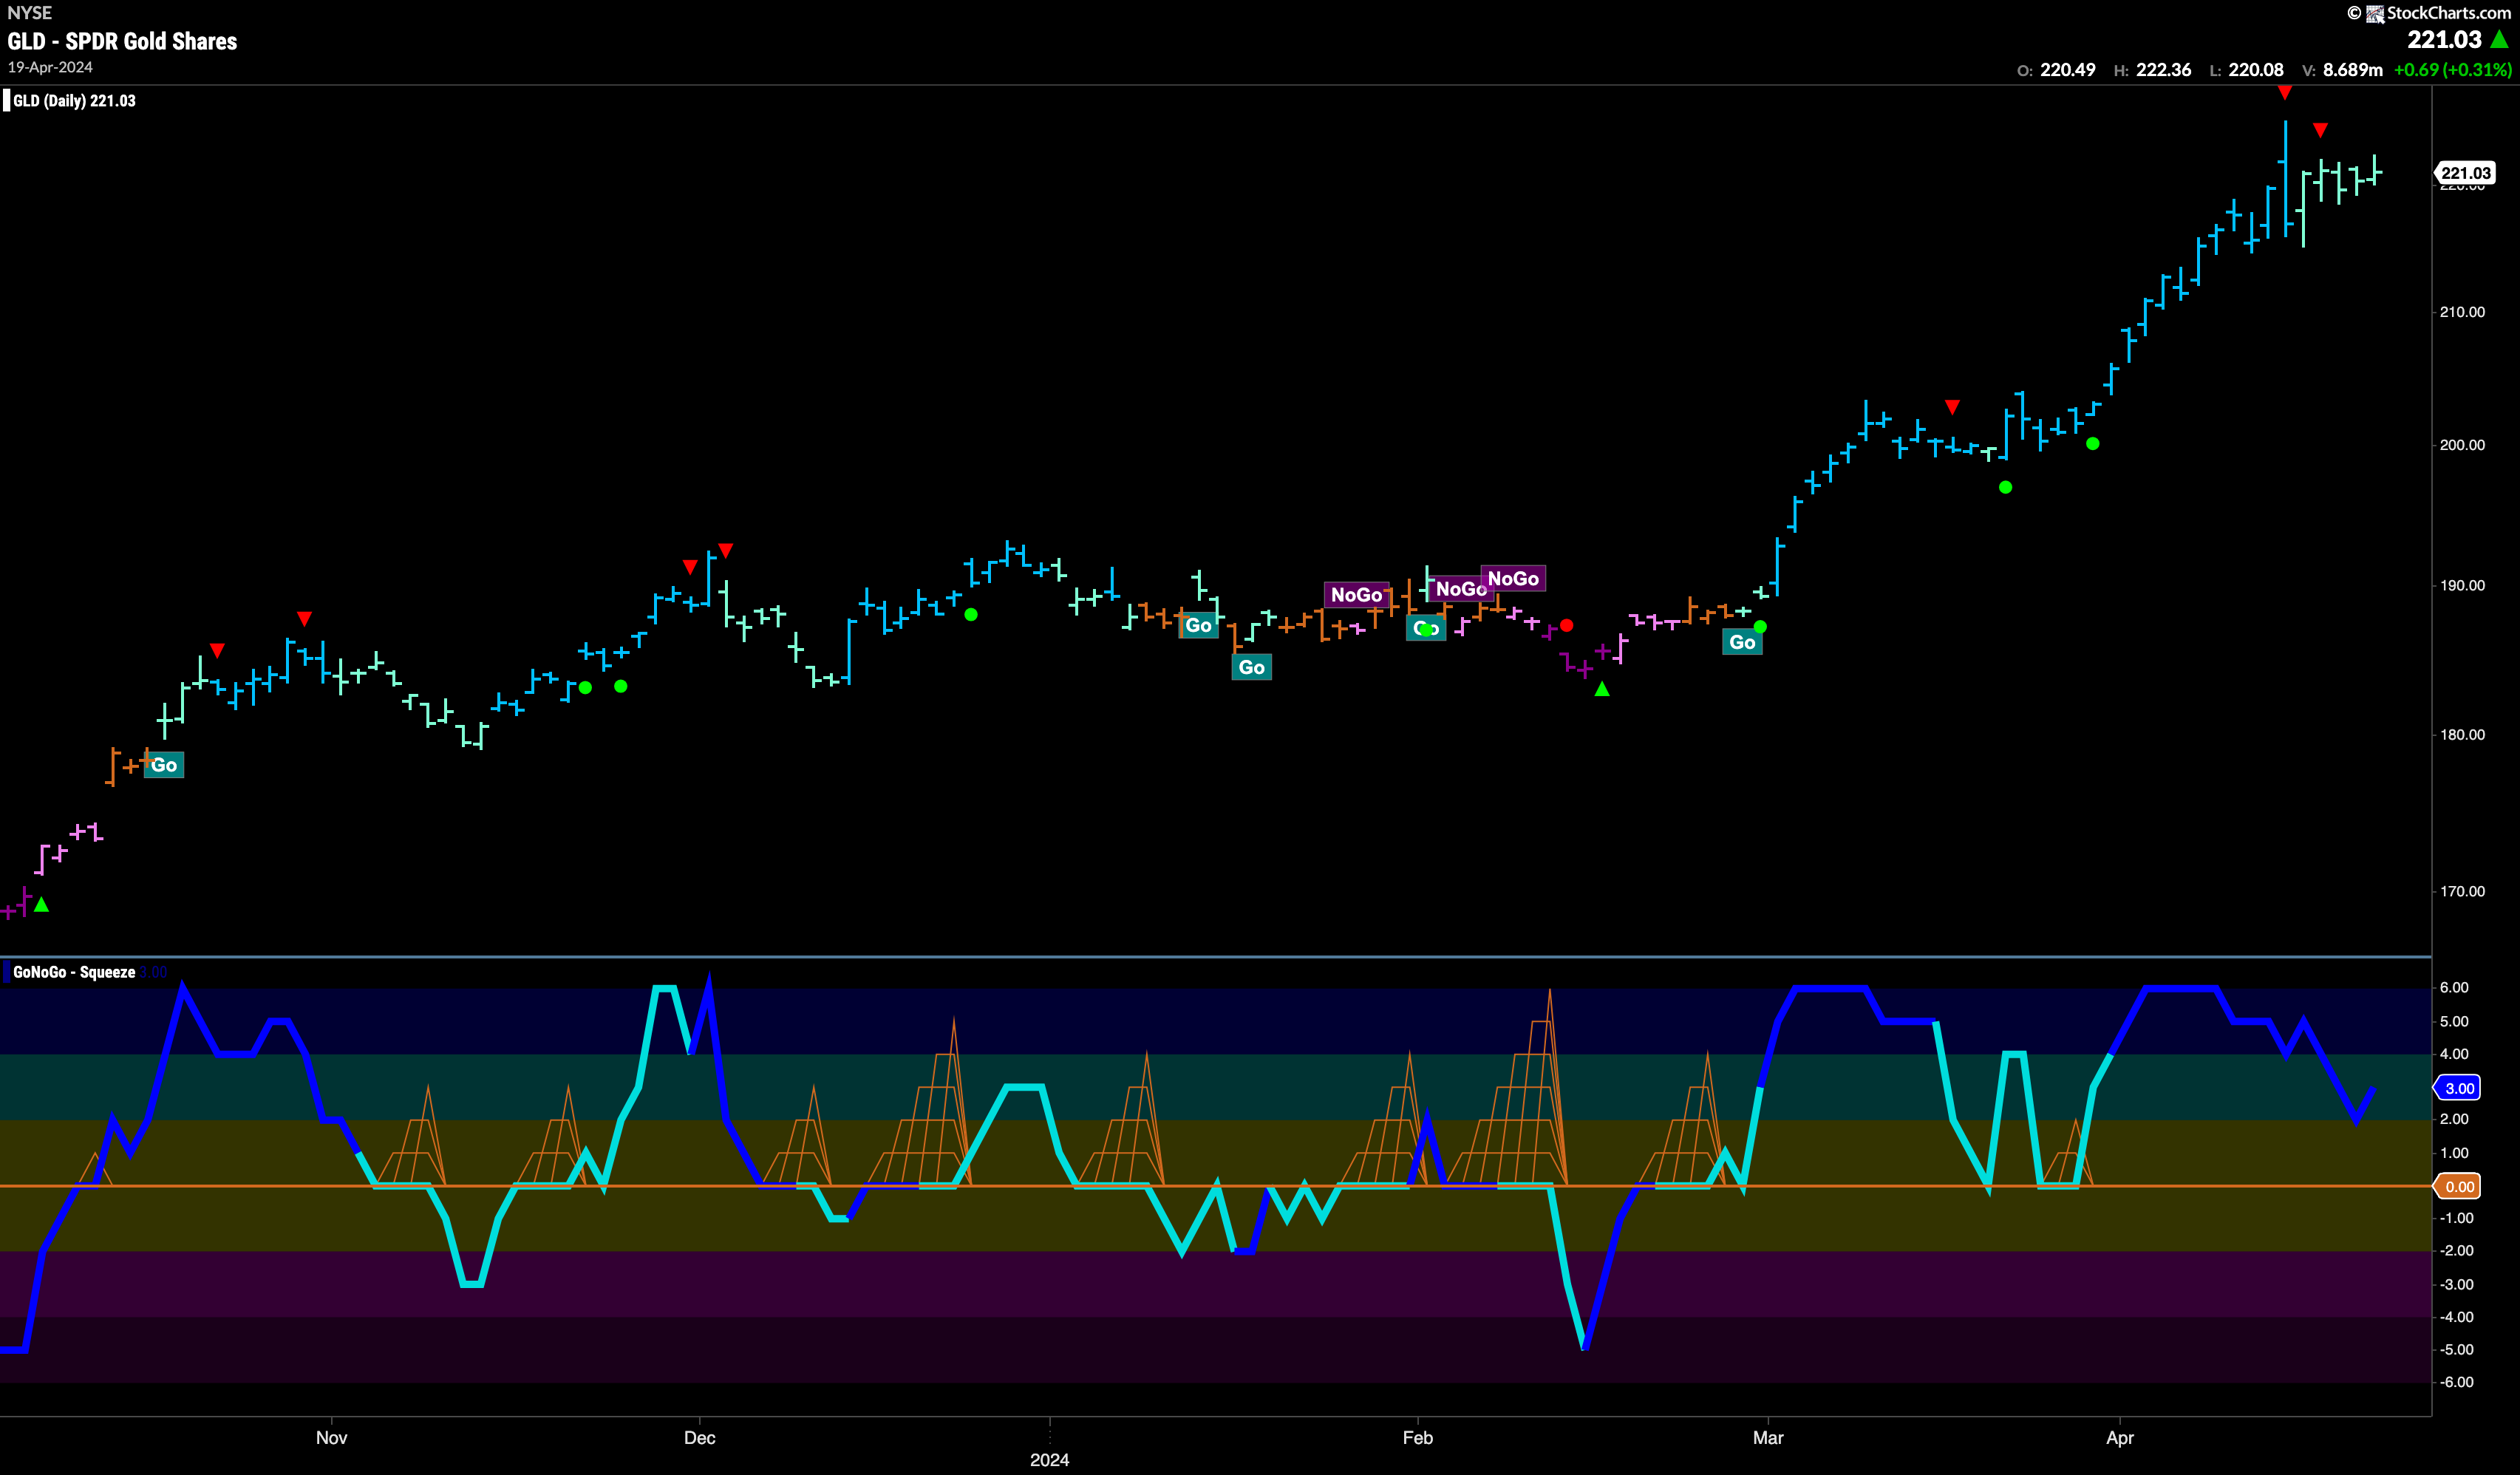This screenshot has width=2520, height=1475.
Task: Click the Dec label on time axis
Action: point(699,1438)
